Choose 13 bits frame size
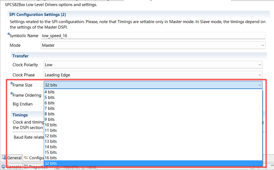This screenshot has width=274, height=170. point(153,141)
